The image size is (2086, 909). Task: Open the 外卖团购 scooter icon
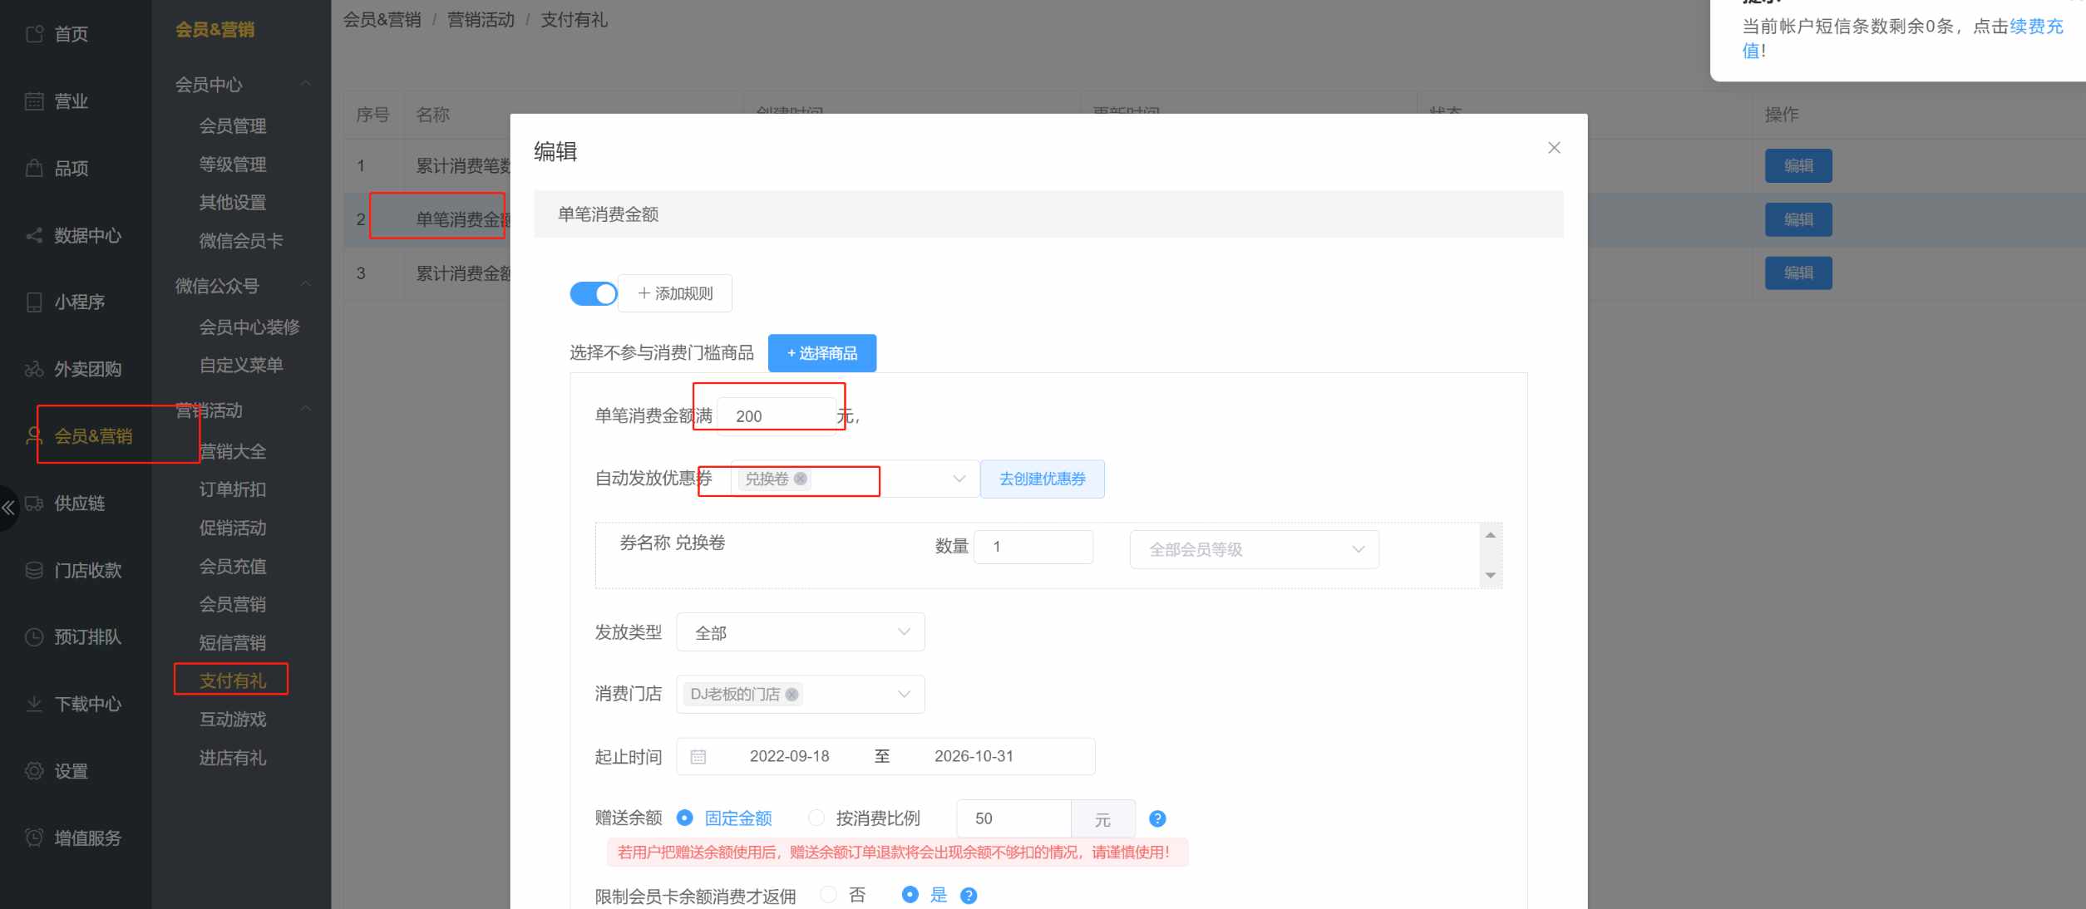tap(34, 370)
